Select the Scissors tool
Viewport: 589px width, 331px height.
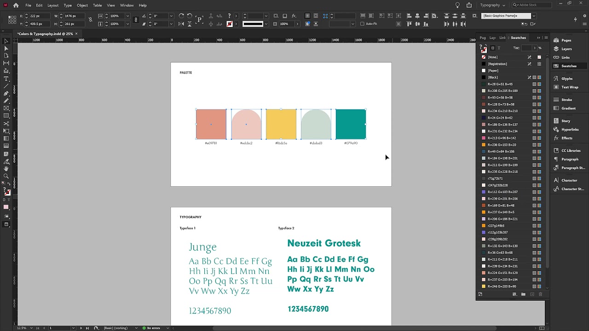point(6,124)
